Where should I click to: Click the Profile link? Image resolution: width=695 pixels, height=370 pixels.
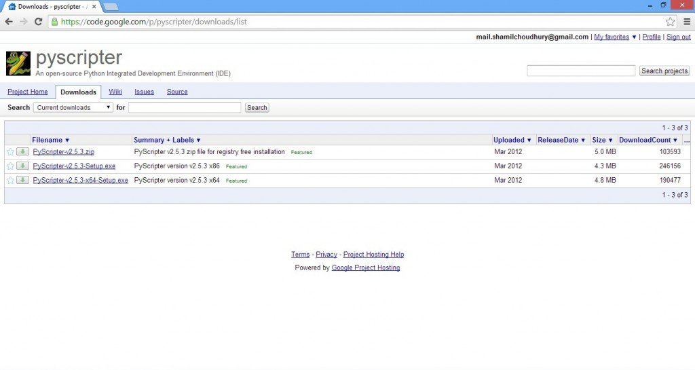tap(652, 37)
